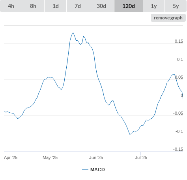Click the -0.1 y-axis value

(179, 131)
